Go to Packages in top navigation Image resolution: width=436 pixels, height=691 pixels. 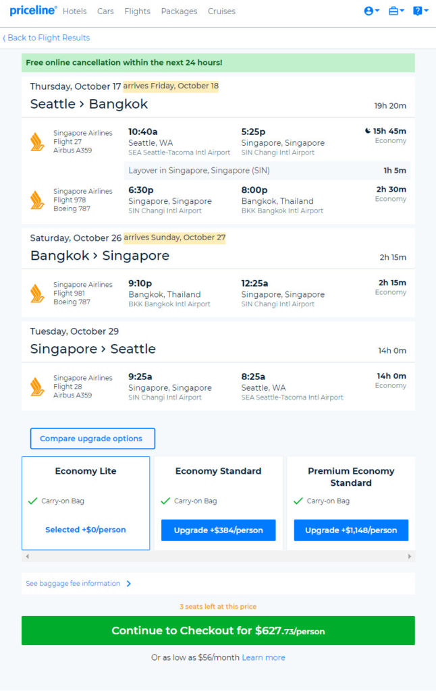(179, 11)
